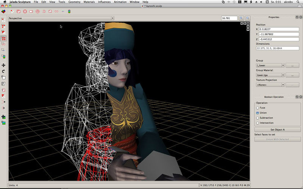Create a cube with the red box icon
This screenshot has height=189, width=303.
click(19, 12)
